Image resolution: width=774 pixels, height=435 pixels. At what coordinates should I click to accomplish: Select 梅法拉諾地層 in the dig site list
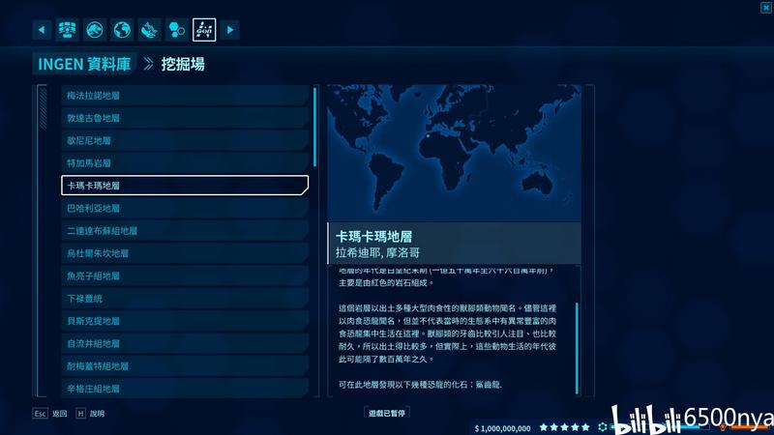185,95
